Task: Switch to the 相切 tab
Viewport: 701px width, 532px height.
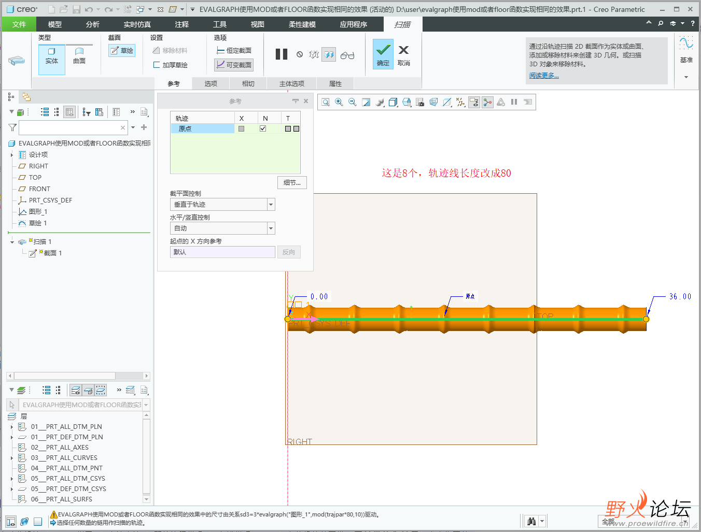Action: click(248, 84)
